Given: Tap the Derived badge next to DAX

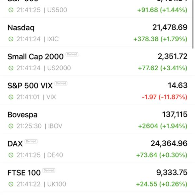Looking at the screenshot, I should point(31,141).
